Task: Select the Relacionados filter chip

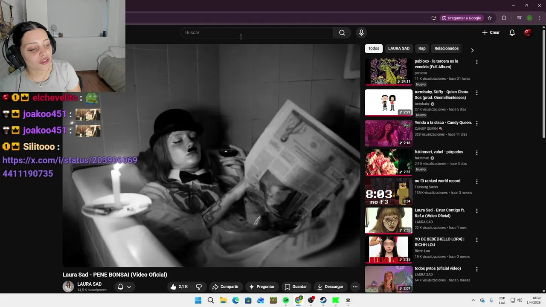Action: tap(447, 49)
